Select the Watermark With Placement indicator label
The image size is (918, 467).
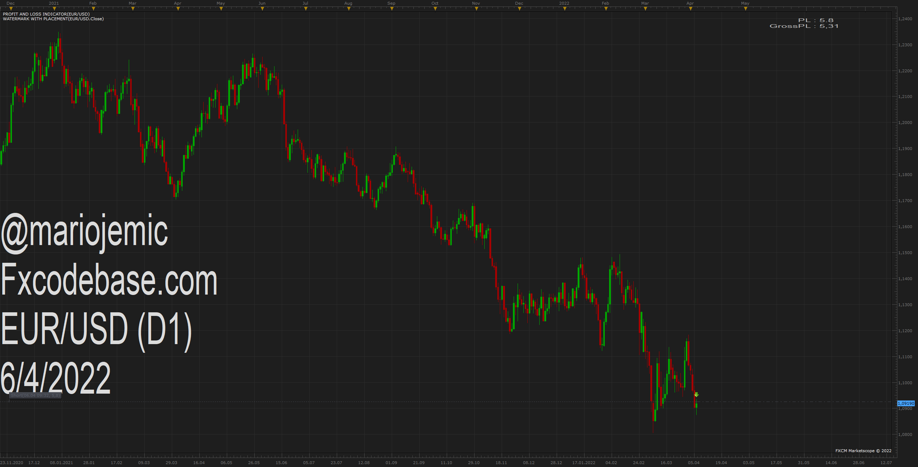tap(53, 19)
